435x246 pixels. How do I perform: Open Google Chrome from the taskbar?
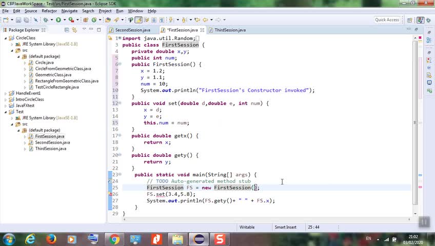(114, 239)
